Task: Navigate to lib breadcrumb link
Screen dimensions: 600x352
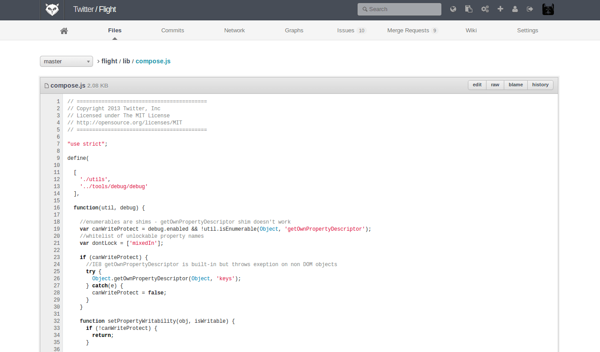Action: pyautogui.click(x=126, y=61)
